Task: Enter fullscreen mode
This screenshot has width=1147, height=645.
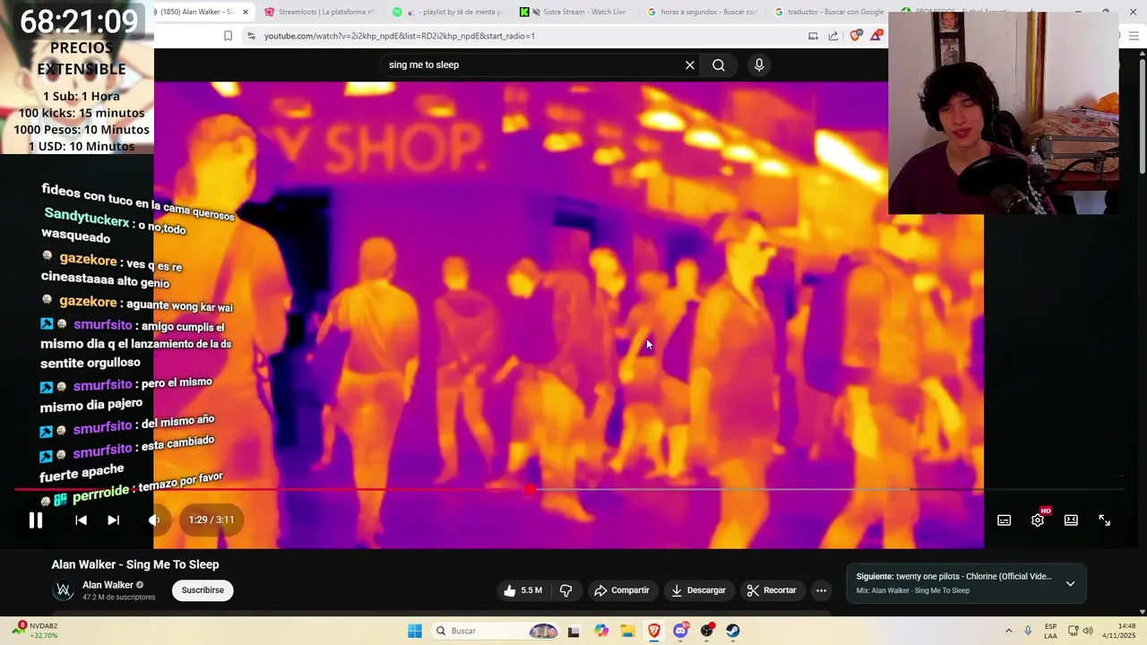Action: coord(1105,520)
